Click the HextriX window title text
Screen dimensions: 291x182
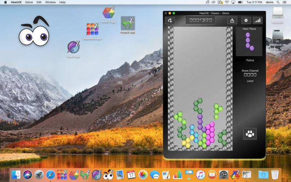[x=214, y=13]
